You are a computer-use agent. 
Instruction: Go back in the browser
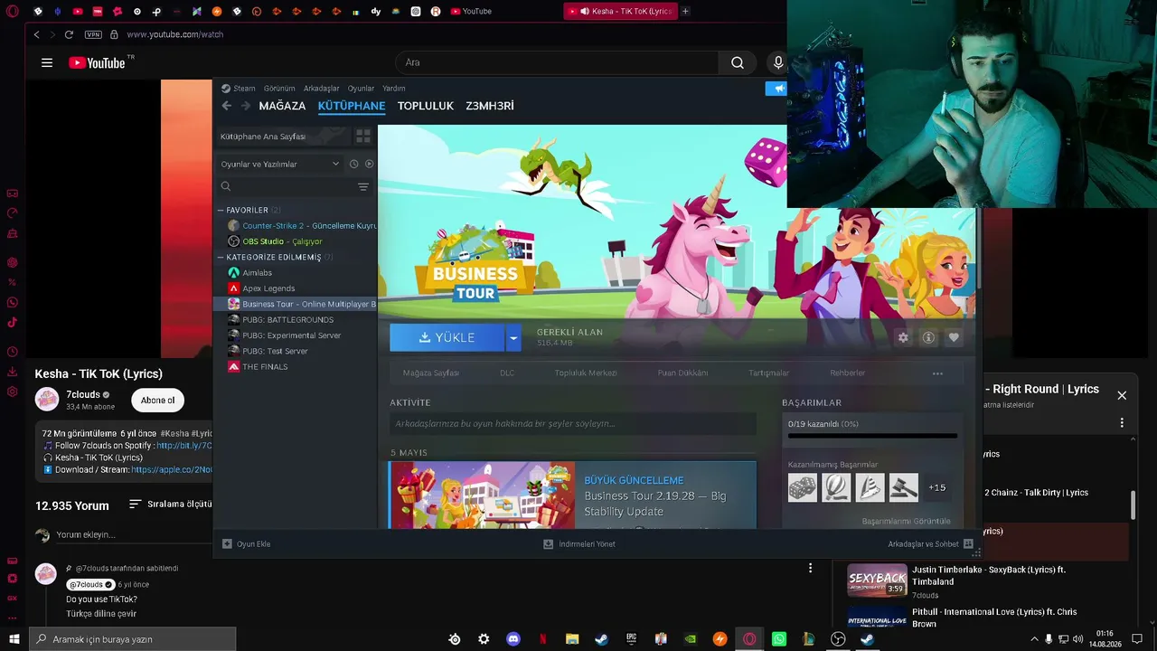pos(36,34)
